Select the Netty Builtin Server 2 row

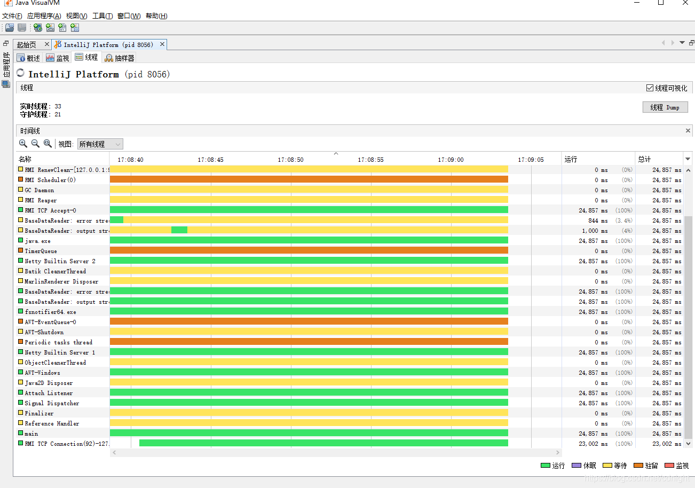point(350,261)
